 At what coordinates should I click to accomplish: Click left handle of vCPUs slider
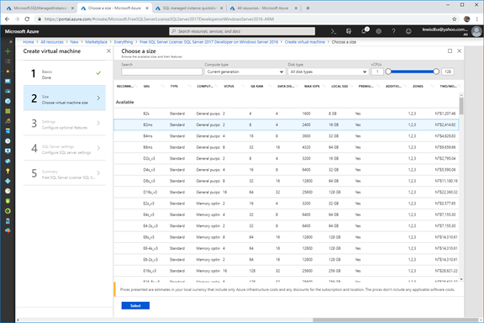[x=388, y=71]
